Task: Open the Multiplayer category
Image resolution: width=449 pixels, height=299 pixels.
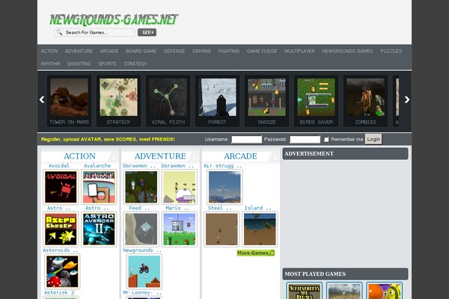Action: tap(299, 52)
